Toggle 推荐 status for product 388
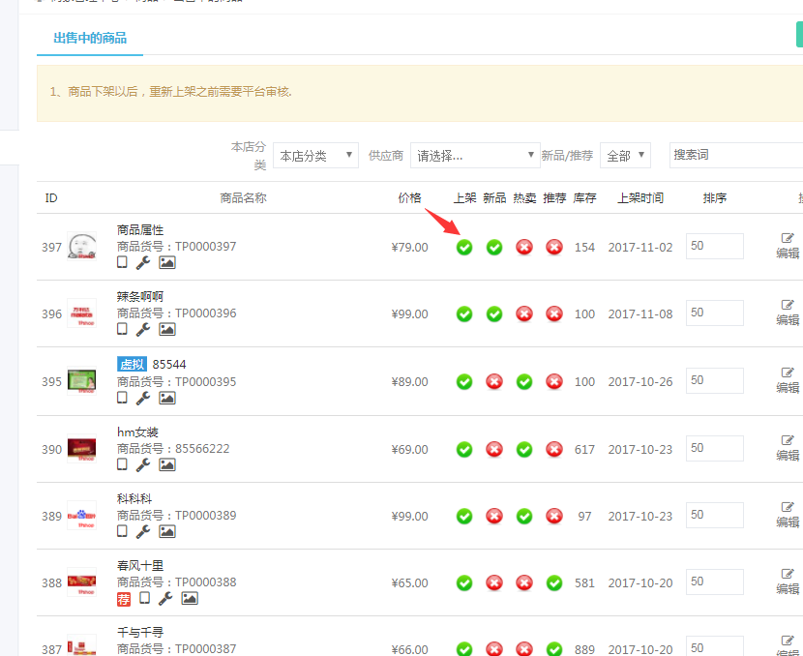 pos(554,582)
